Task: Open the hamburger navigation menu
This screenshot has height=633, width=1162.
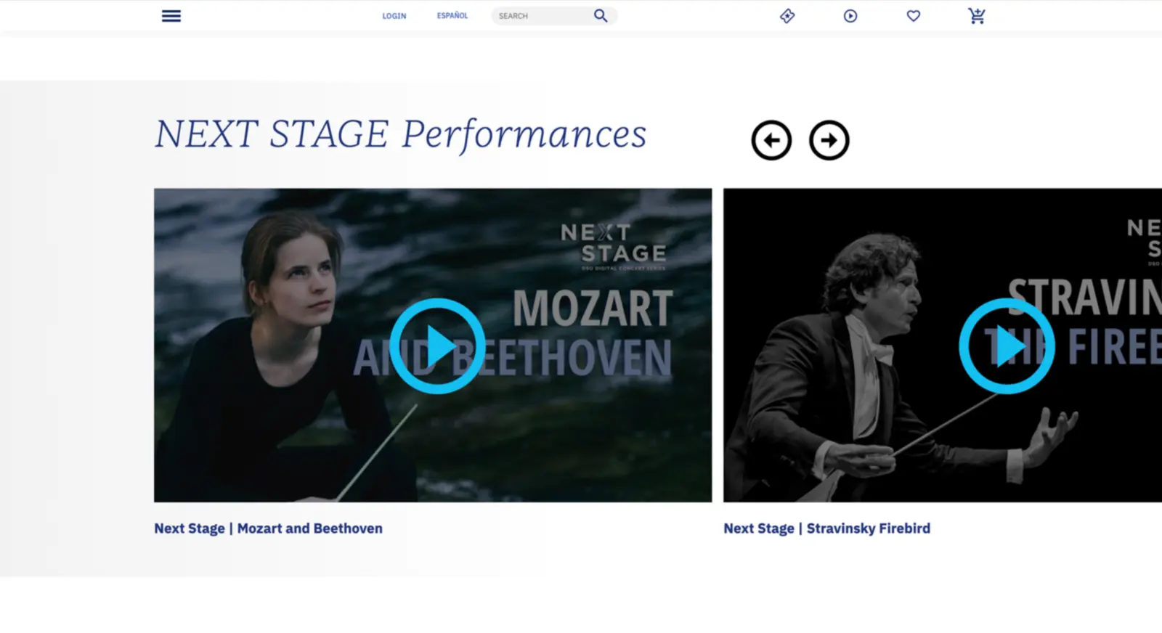Action: (x=171, y=16)
